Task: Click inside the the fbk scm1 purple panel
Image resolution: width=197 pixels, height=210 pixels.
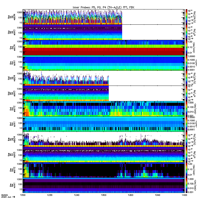Action: tap(103, 185)
